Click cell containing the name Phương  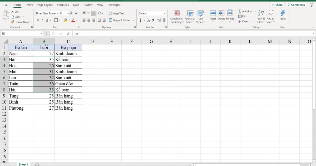point(21,108)
